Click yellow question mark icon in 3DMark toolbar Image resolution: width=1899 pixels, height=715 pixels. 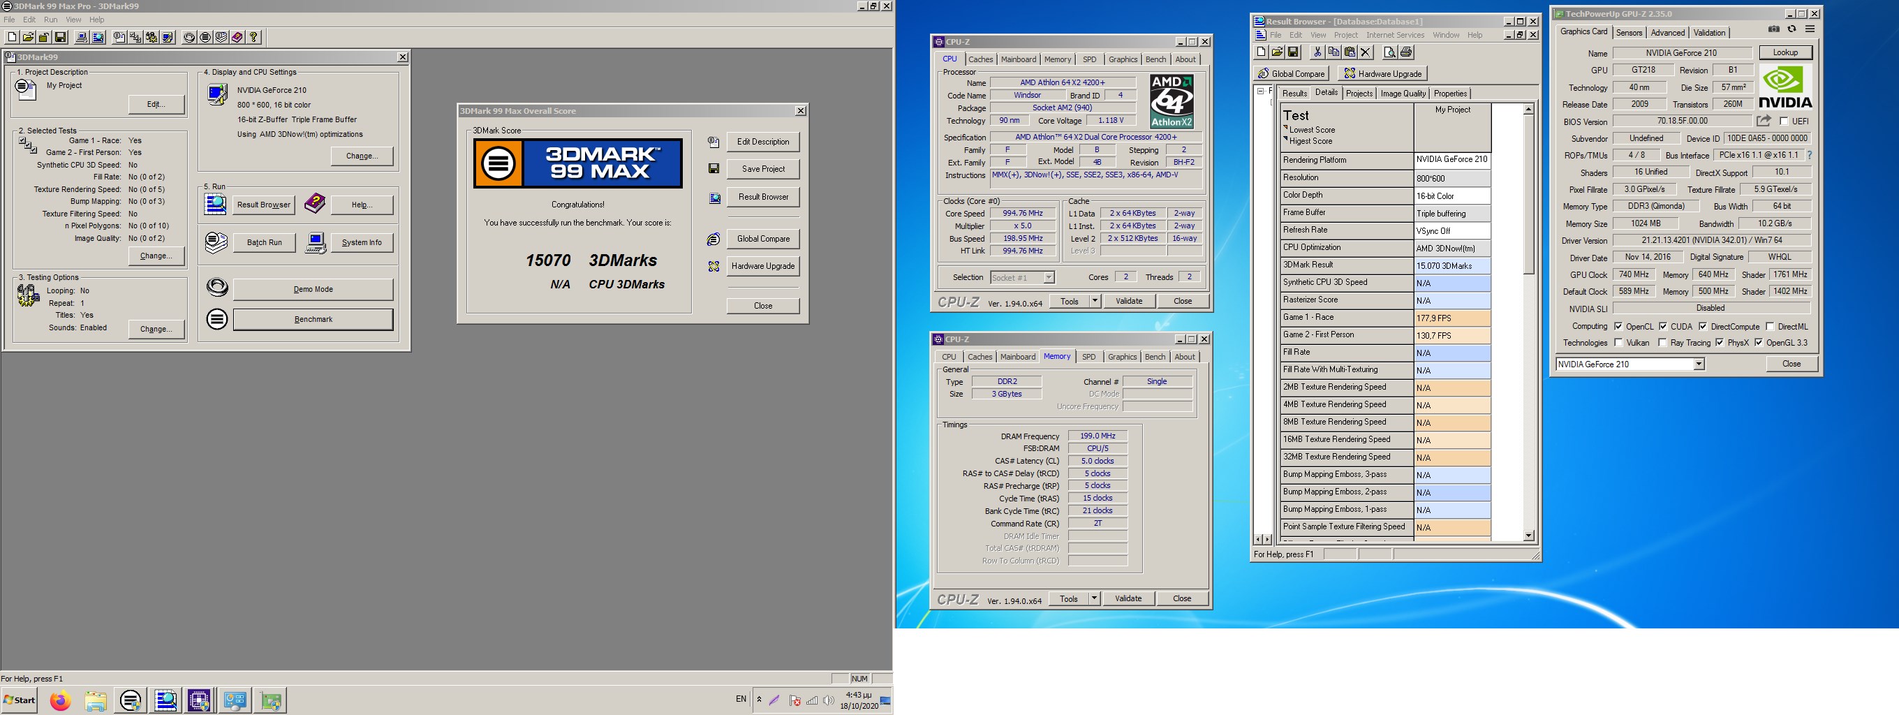point(253,37)
